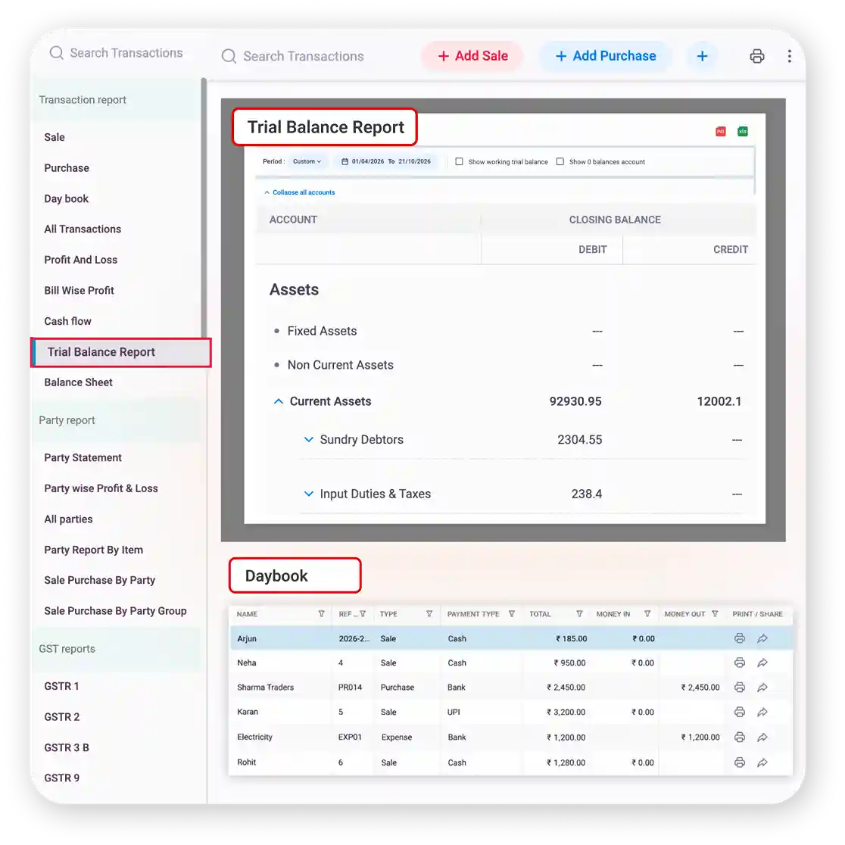Open the three-dot more options menu
This screenshot has height=845, width=845.
coord(789,56)
